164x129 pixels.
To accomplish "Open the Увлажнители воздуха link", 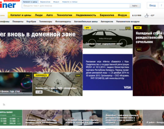I will point(128,21).
